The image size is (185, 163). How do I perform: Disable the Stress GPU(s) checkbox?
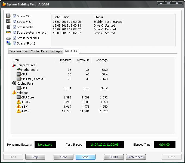[14, 43]
